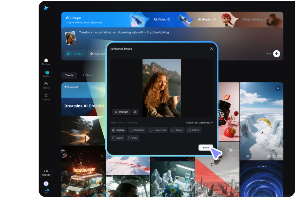
Task: Select the Trends tab
Action: tap(69, 75)
